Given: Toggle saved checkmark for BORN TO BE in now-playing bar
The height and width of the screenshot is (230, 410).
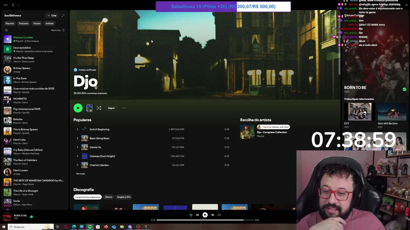Looking at the screenshot, I should [x=31, y=217].
